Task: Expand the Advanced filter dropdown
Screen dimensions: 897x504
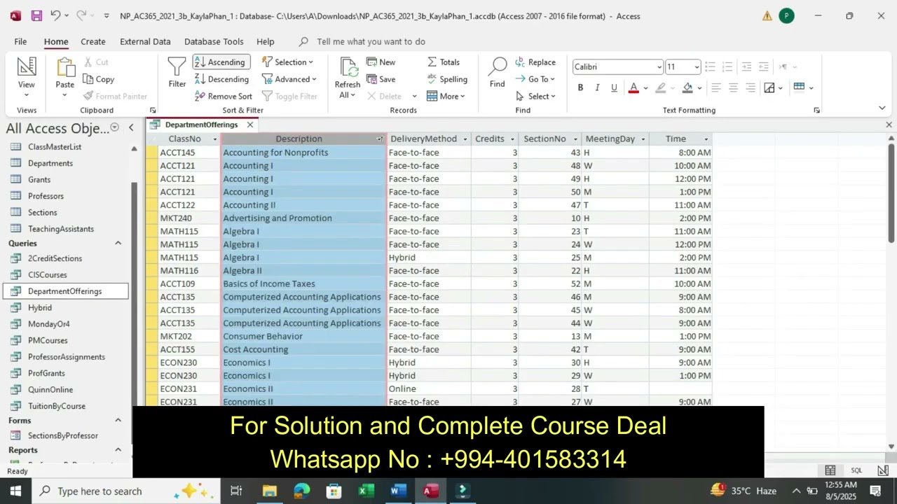Action: point(289,79)
